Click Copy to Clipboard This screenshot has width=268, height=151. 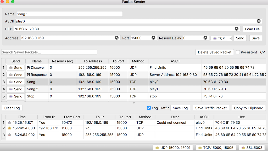(249, 108)
